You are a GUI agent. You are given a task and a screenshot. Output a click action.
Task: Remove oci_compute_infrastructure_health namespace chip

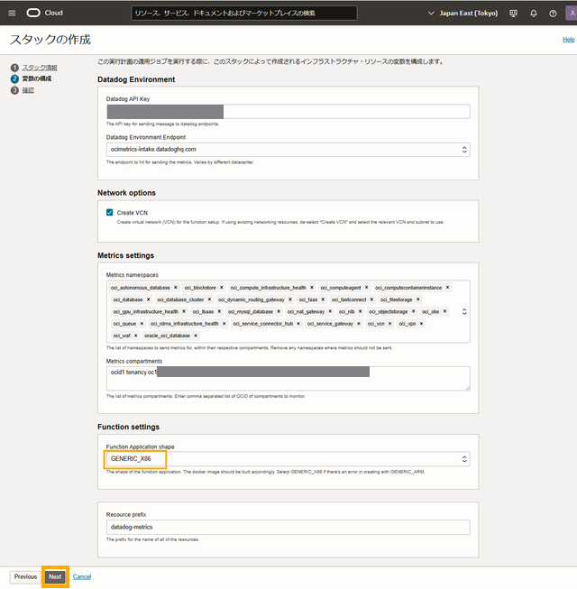[x=312, y=288]
